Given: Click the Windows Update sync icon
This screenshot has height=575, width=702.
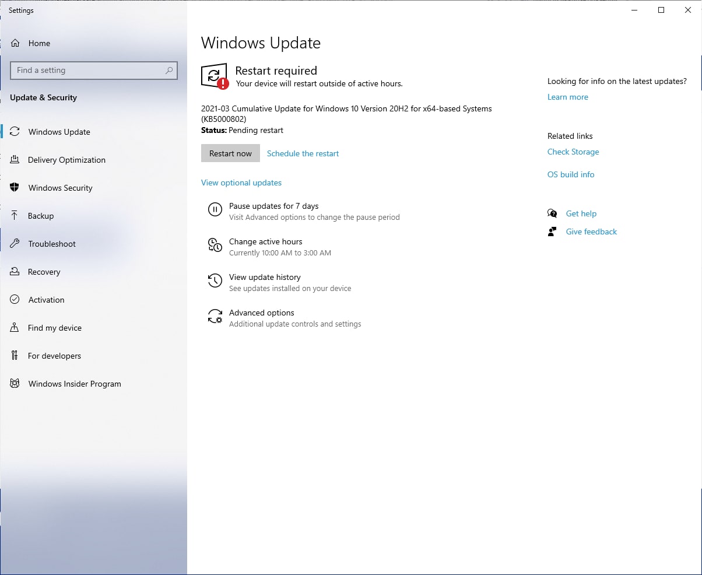Looking at the screenshot, I should tap(15, 132).
